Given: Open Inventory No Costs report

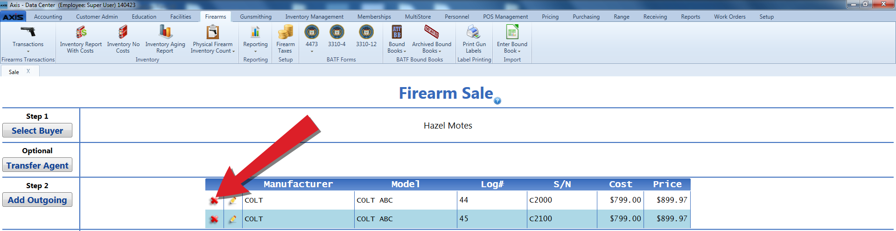Looking at the screenshot, I should tap(123, 39).
